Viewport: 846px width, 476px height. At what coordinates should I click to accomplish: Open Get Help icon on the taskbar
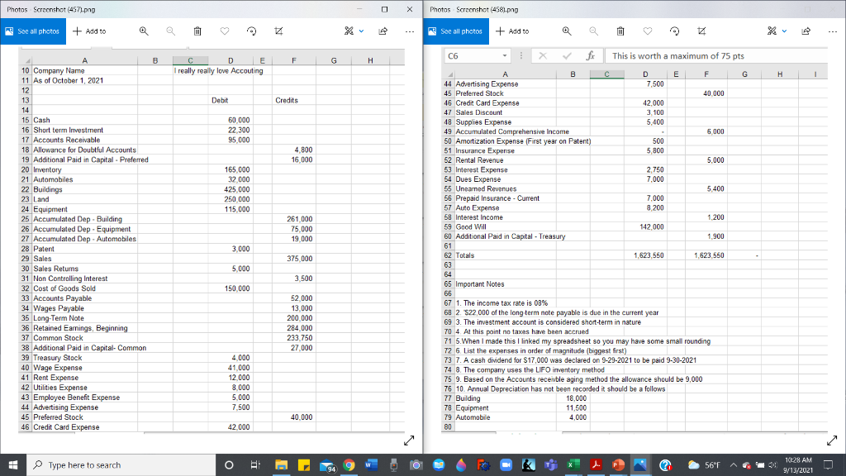[x=665, y=464]
